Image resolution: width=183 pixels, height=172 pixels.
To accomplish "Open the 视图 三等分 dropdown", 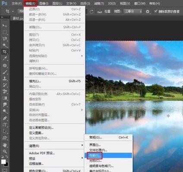I will coord(133,12).
